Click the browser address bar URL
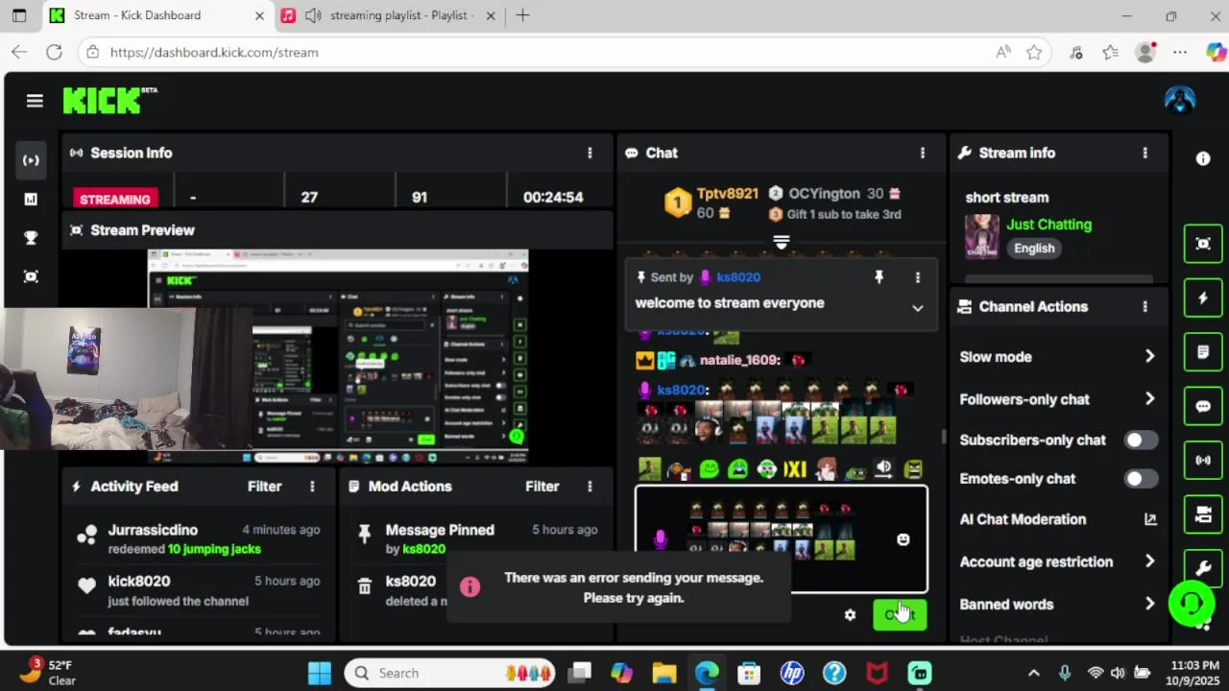Screen dimensions: 1229x691 (214, 53)
